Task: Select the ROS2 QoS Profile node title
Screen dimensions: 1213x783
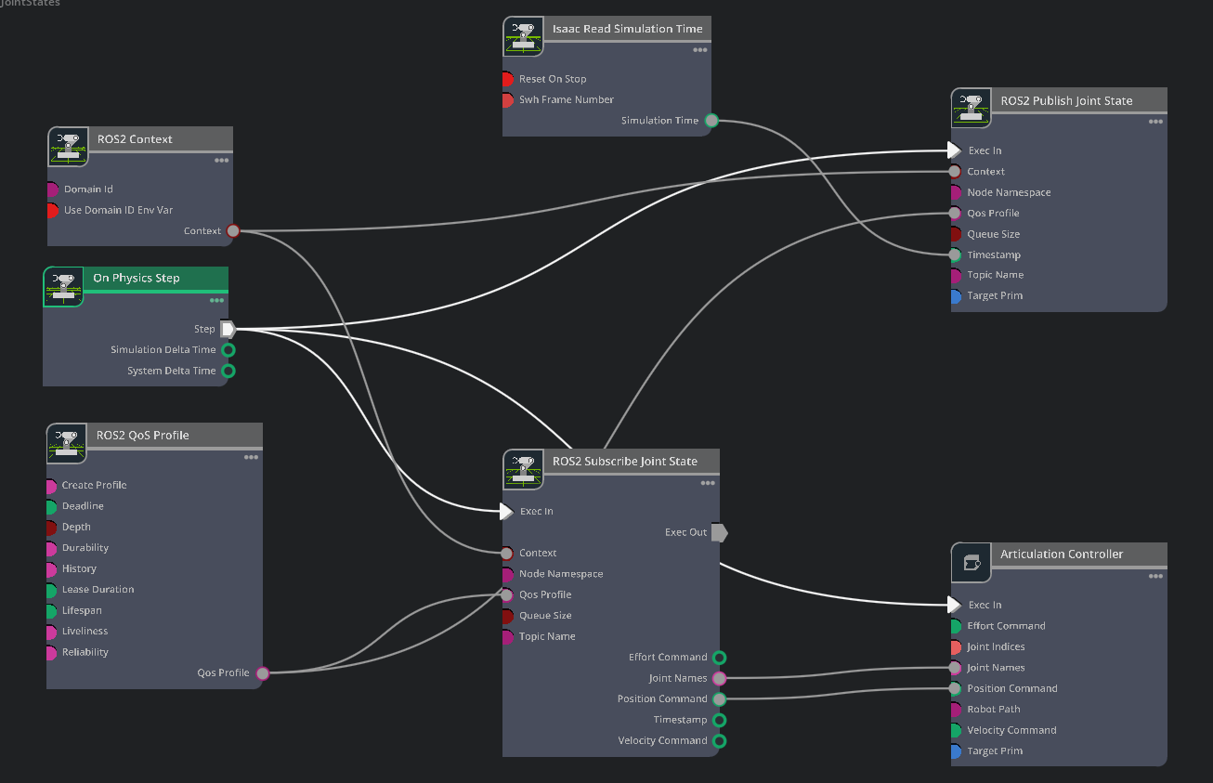Action: [x=143, y=435]
